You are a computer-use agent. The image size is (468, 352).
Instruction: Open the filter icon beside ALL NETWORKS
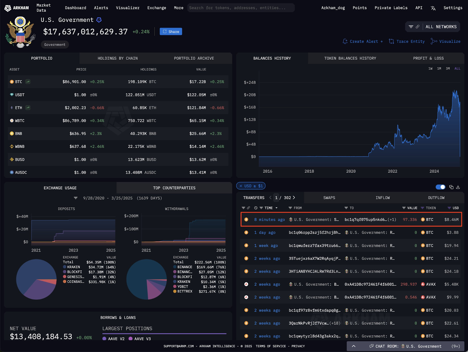412,27
